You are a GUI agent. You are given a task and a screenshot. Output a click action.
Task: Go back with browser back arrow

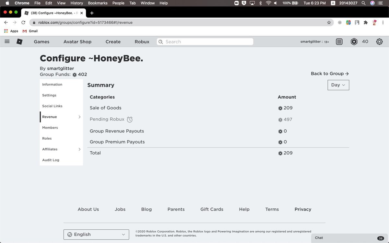[6, 22]
